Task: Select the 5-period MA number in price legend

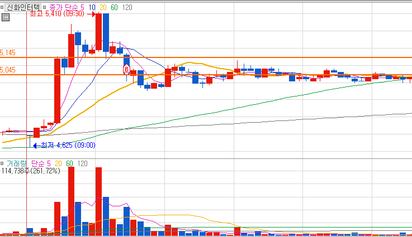Action: click(82, 8)
